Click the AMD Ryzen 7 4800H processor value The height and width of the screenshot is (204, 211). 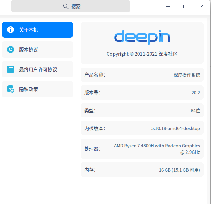click(x=157, y=149)
